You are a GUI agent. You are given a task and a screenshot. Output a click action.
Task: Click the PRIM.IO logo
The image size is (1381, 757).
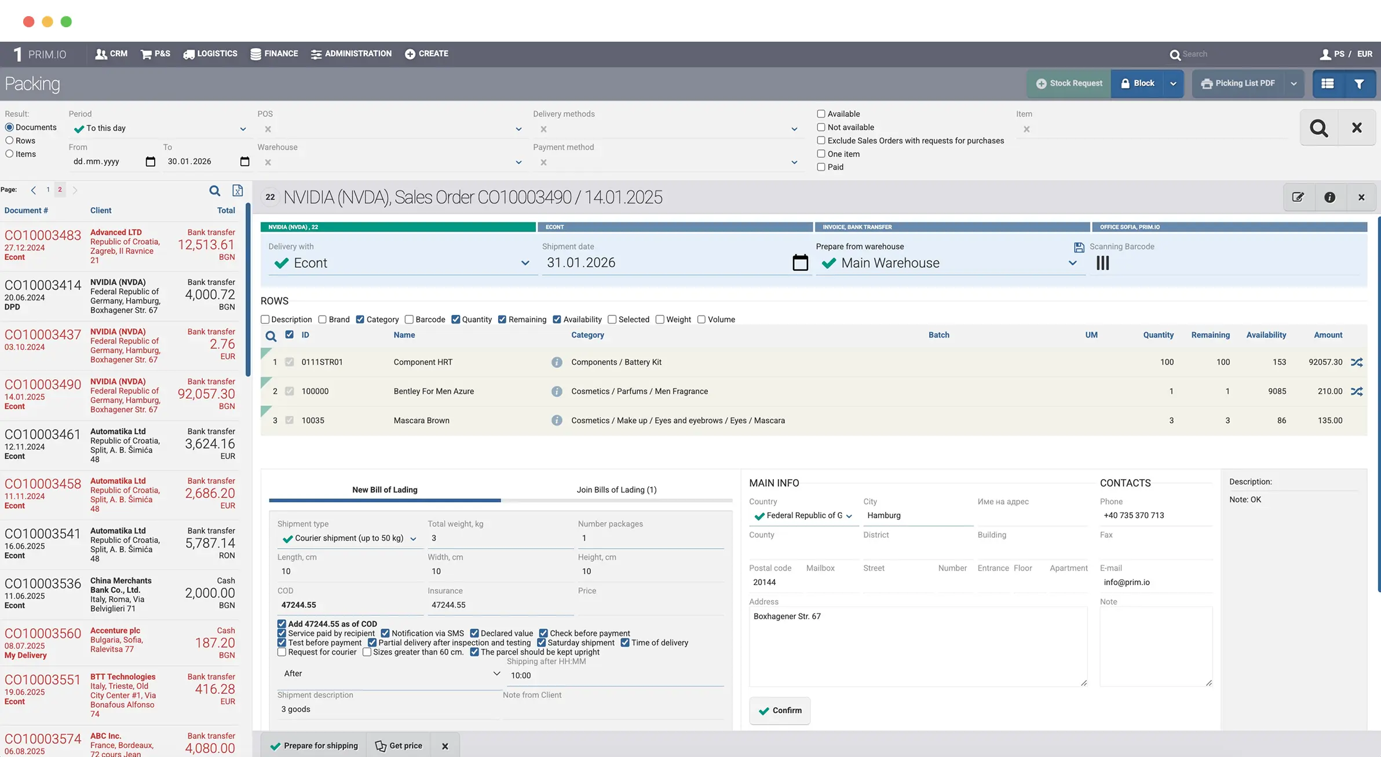pyautogui.click(x=39, y=54)
